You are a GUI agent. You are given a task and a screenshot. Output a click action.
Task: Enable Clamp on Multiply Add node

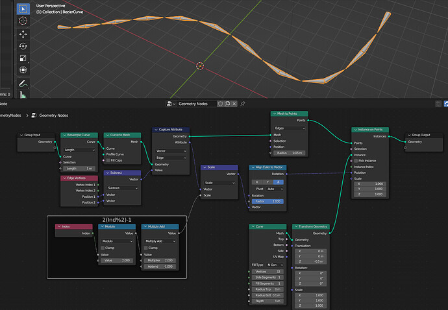pos(145,248)
